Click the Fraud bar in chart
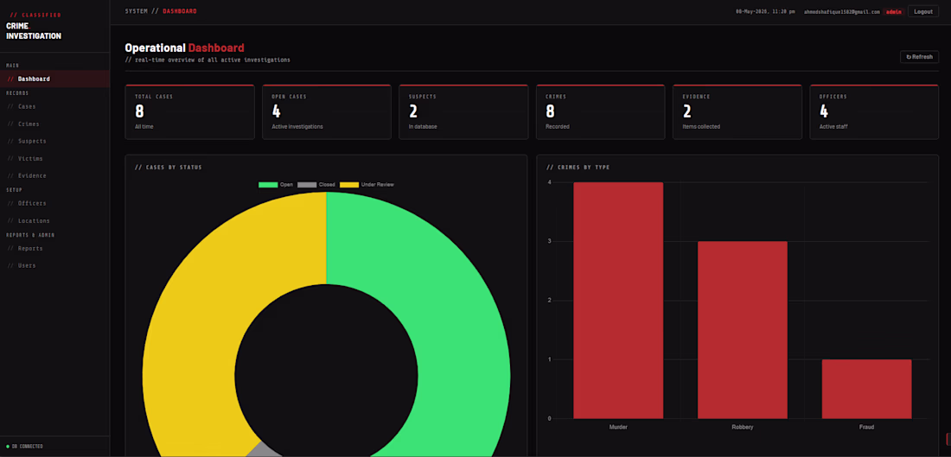Viewport: 951px width, 457px height. pos(866,389)
